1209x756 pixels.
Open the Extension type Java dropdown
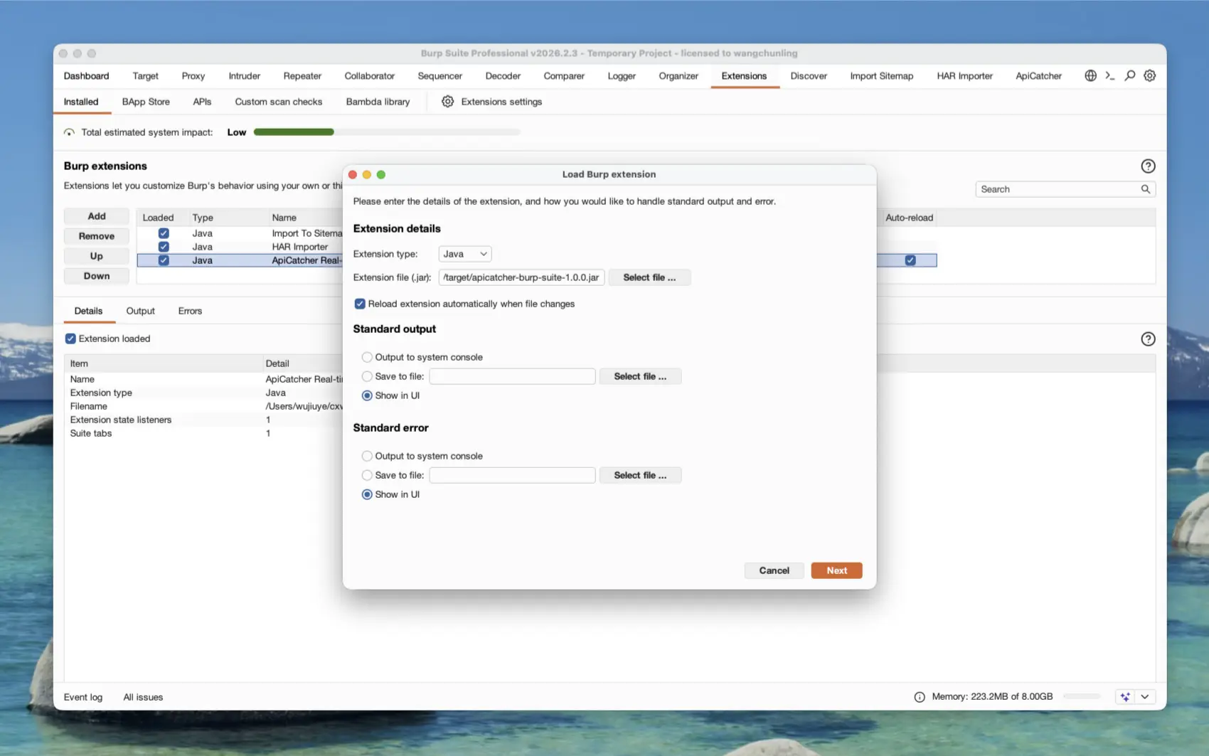point(464,254)
